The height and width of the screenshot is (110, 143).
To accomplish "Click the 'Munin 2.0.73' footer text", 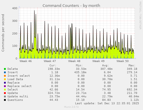I will 71,107.
